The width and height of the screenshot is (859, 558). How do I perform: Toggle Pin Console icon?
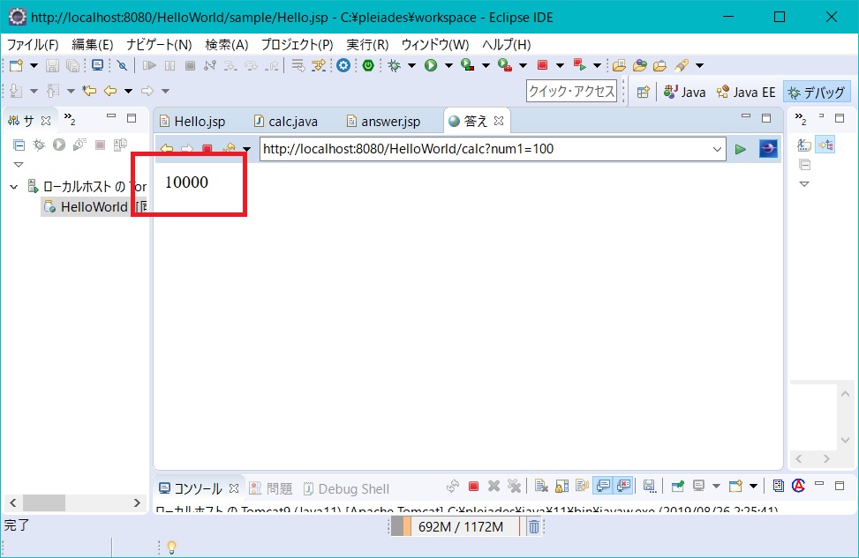point(678,486)
